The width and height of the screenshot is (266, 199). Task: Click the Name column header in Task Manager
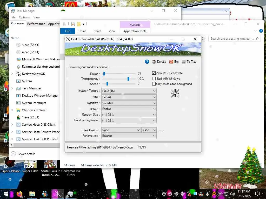click(x=15, y=38)
